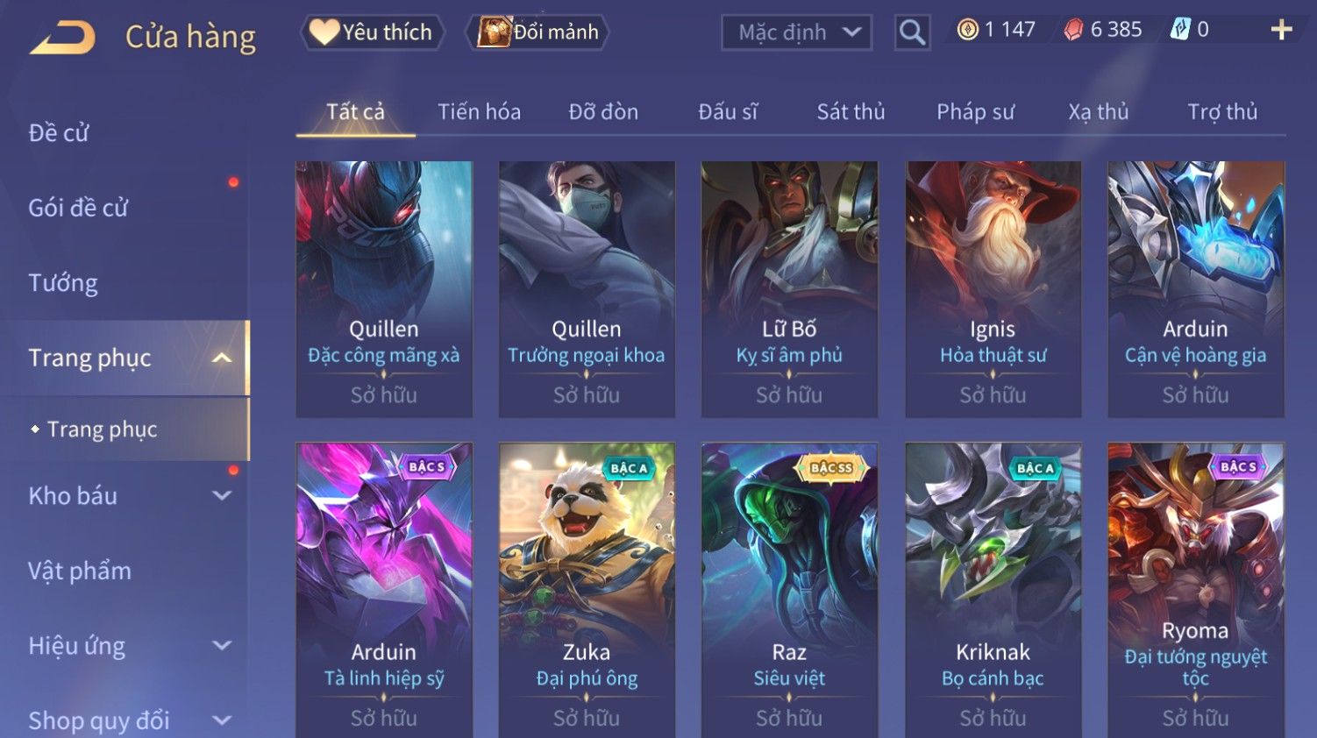Viewport: 1317px width, 738px height.
Task: Tap the Bậc SS badge on Raz
Action: pyautogui.click(x=830, y=468)
